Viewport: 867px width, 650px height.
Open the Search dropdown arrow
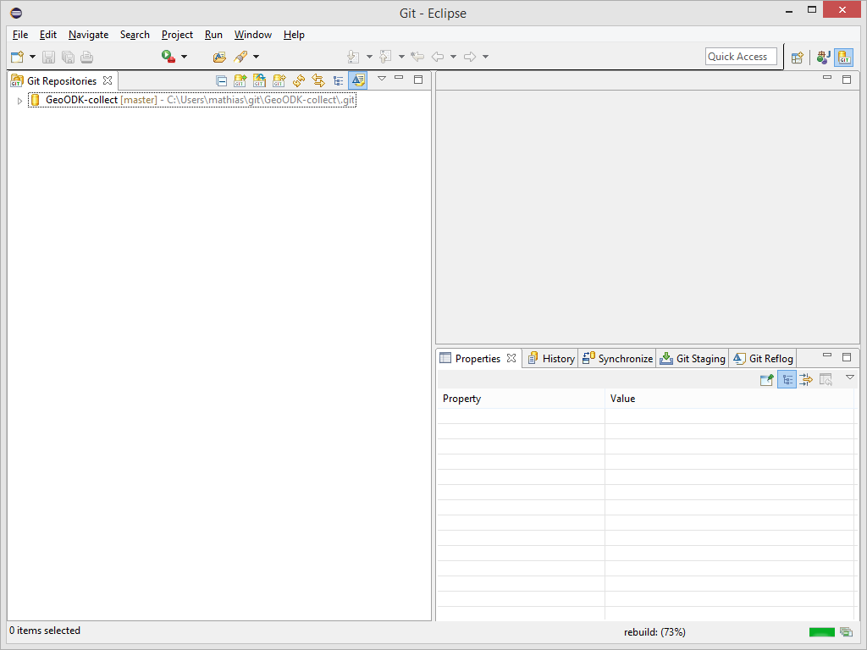[256, 57]
